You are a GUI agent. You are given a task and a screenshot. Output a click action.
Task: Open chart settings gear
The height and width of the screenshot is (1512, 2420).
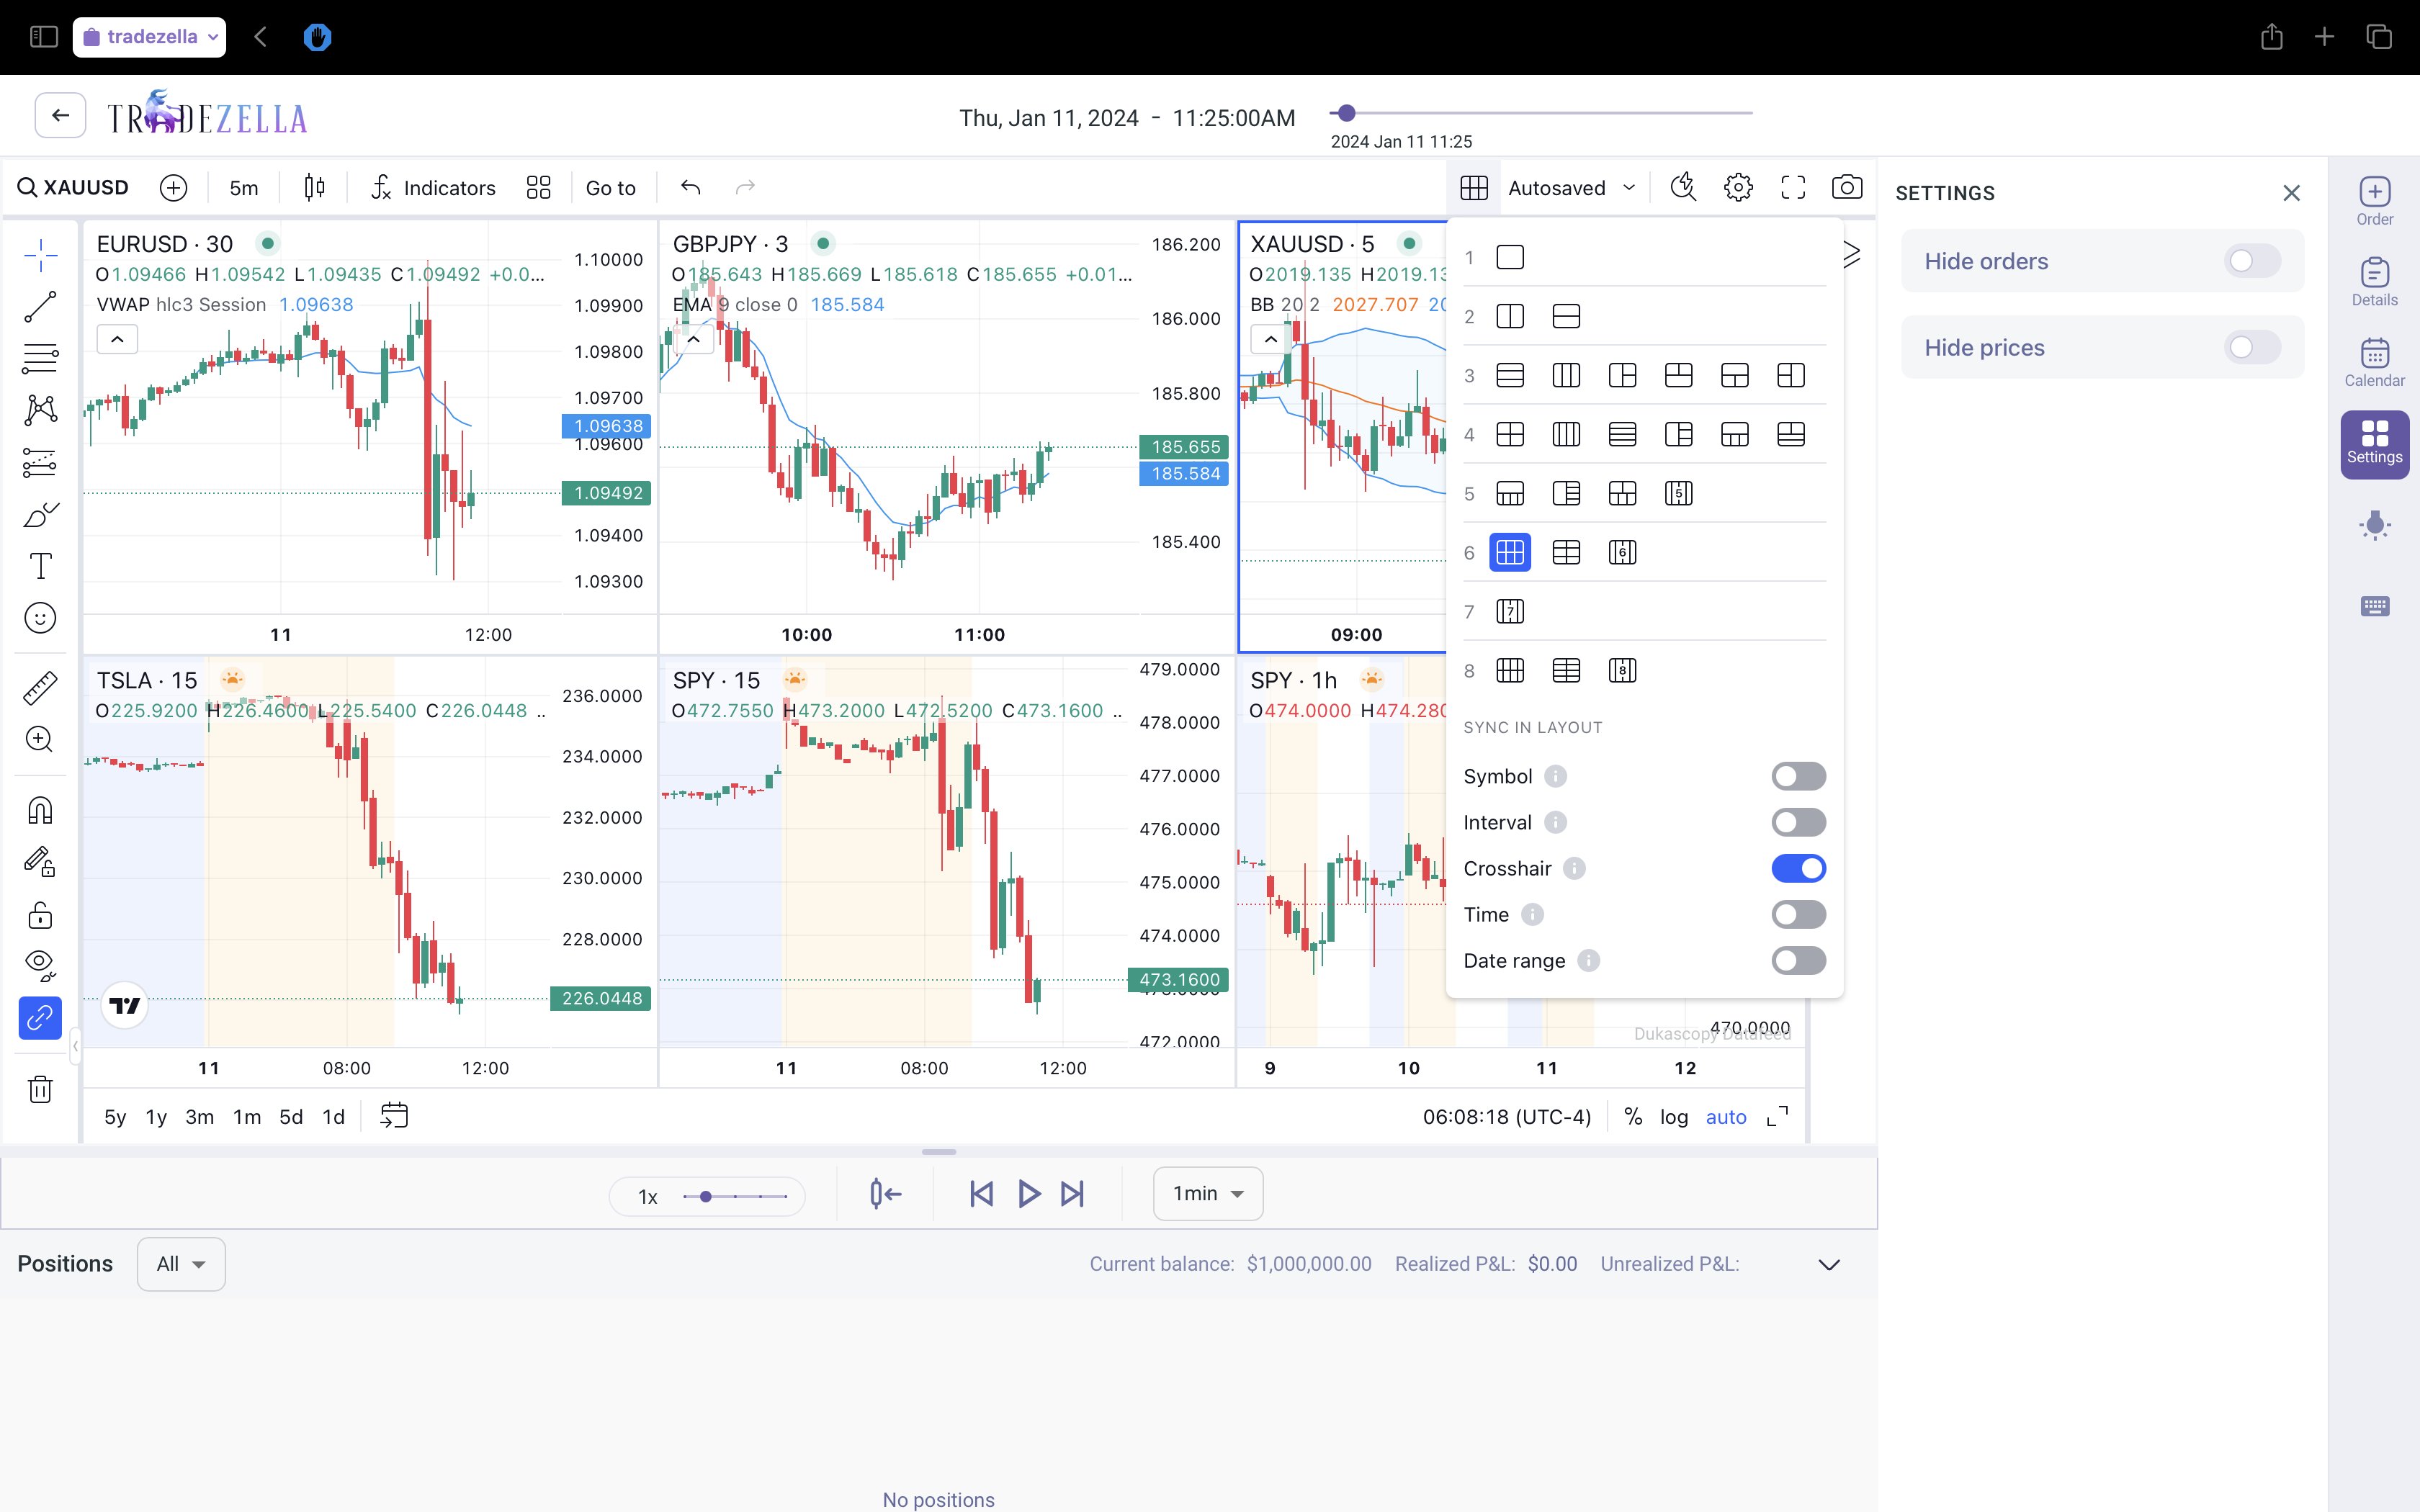[1738, 187]
